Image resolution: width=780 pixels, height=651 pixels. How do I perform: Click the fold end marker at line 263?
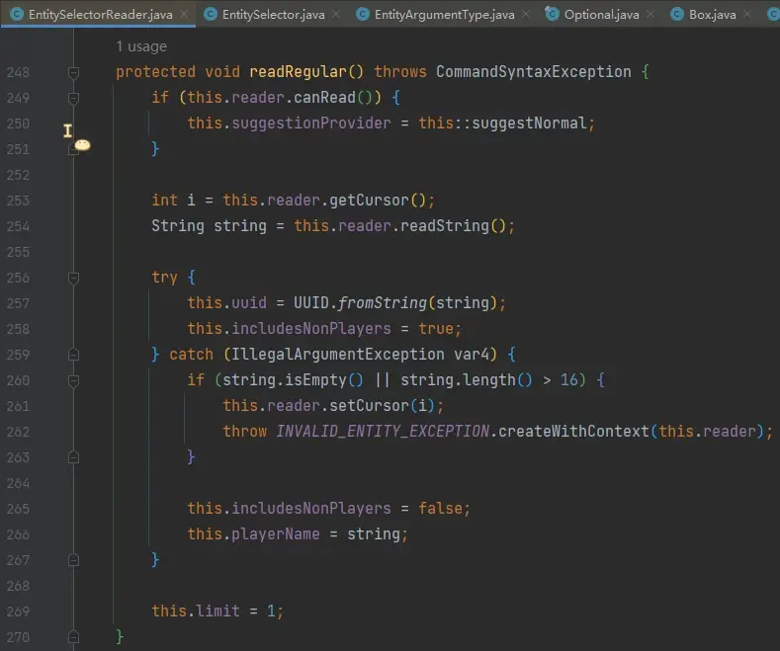coord(73,457)
